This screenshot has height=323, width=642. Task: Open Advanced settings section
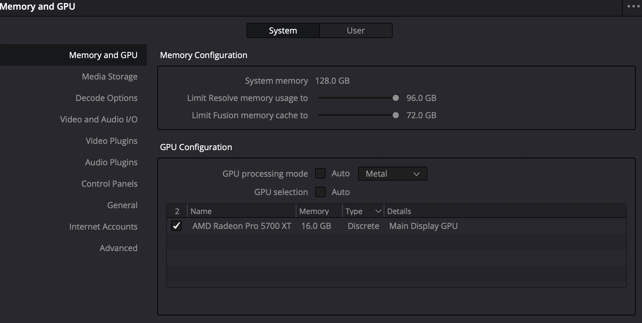118,248
